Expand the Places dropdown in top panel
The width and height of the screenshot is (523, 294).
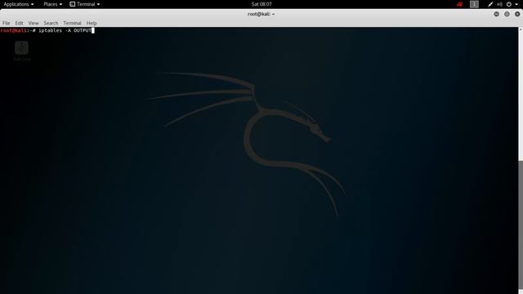[52, 4]
